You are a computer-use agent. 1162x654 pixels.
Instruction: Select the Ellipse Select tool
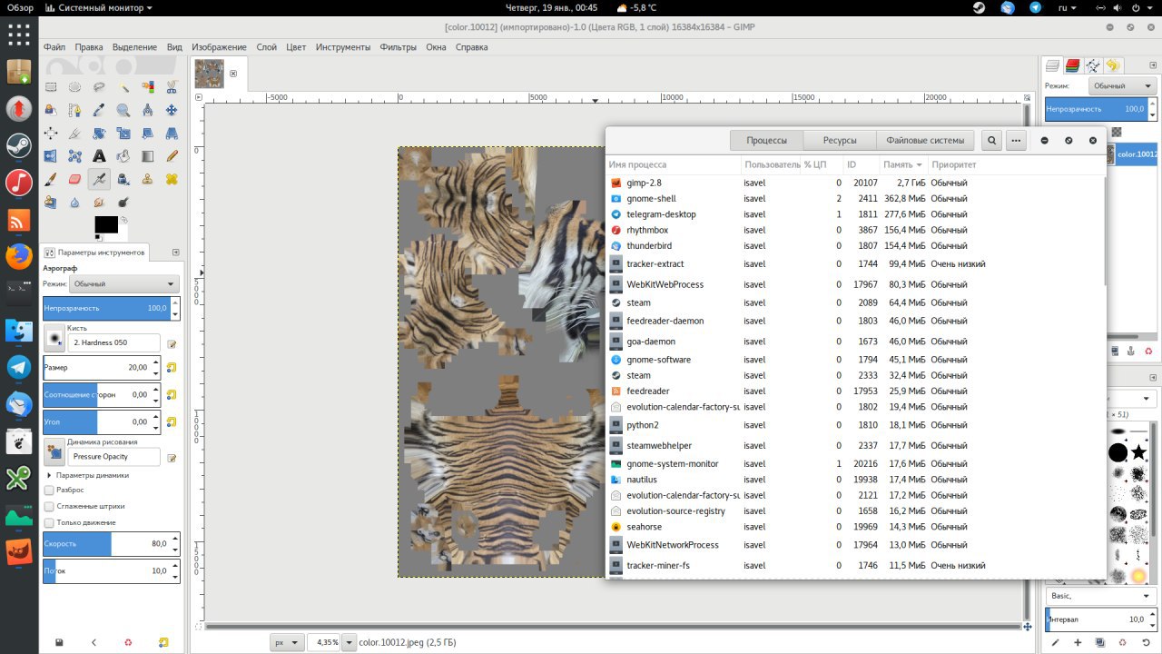74,87
